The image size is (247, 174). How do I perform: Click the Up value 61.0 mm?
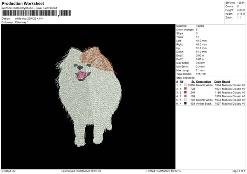201,48
